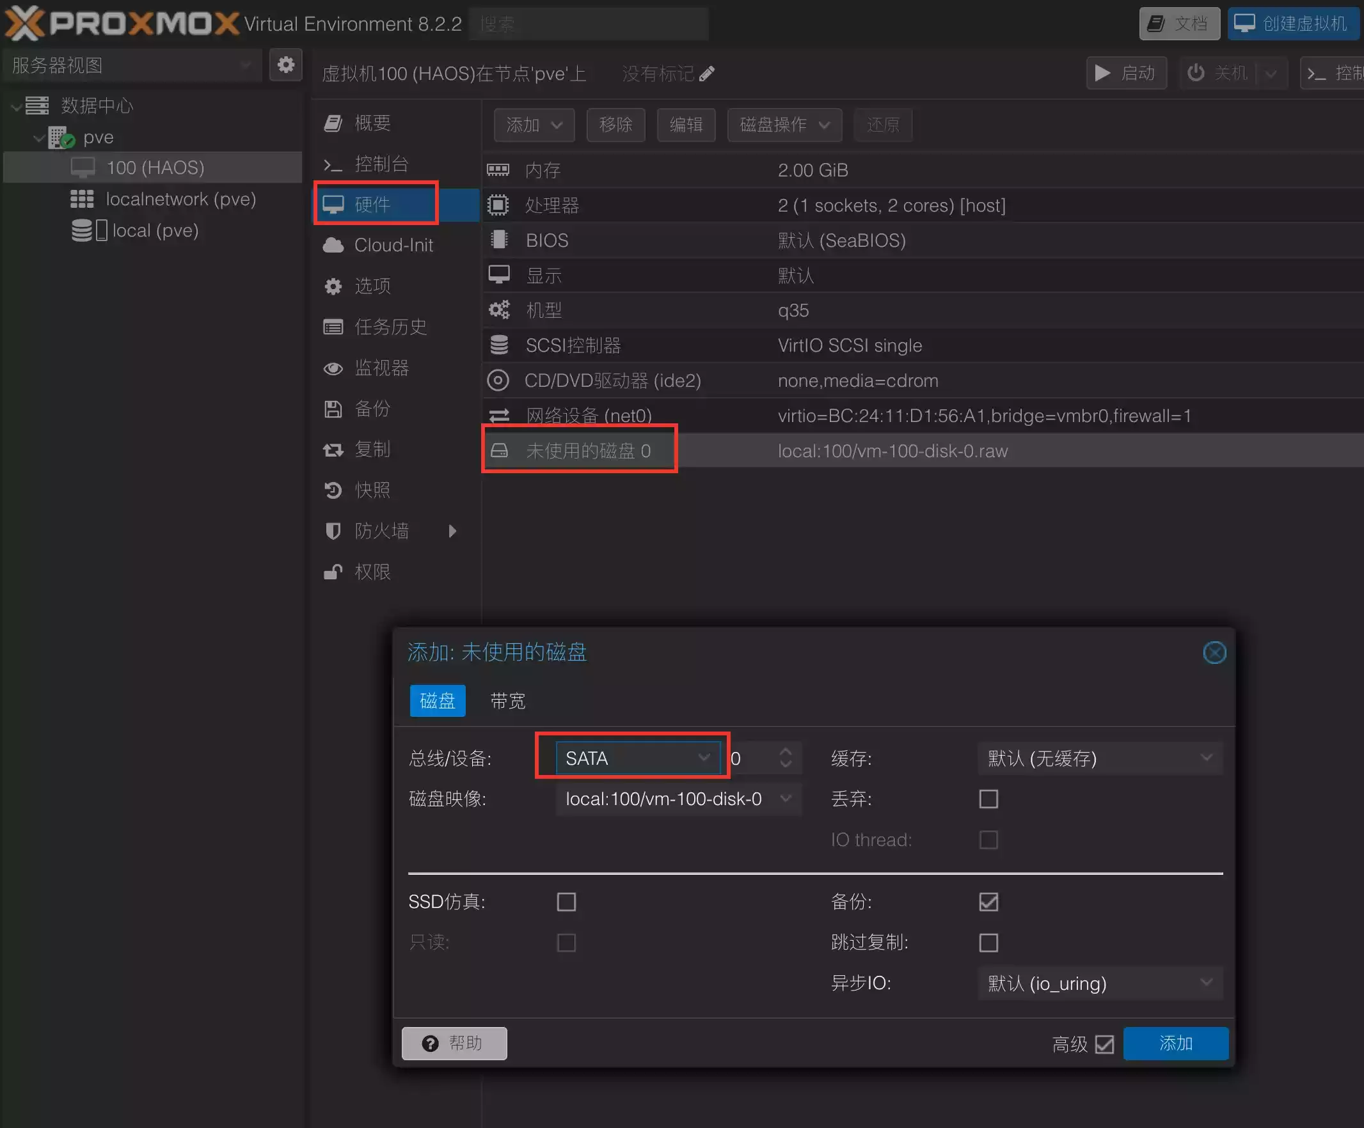Click the search (搜索) input field

(588, 24)
